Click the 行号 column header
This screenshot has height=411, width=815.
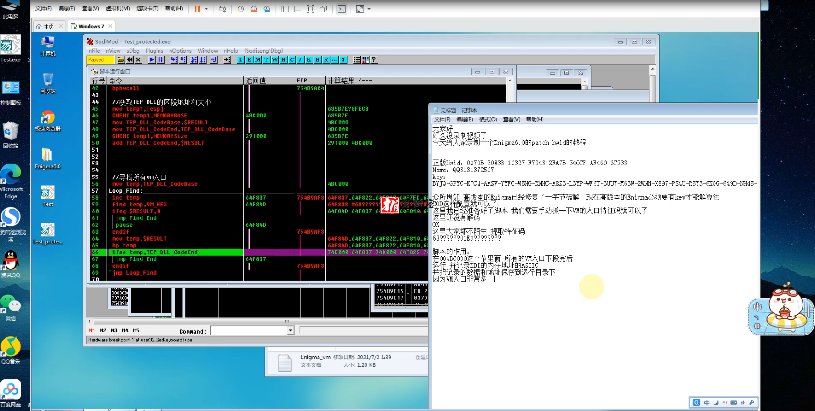pos(98,81)
